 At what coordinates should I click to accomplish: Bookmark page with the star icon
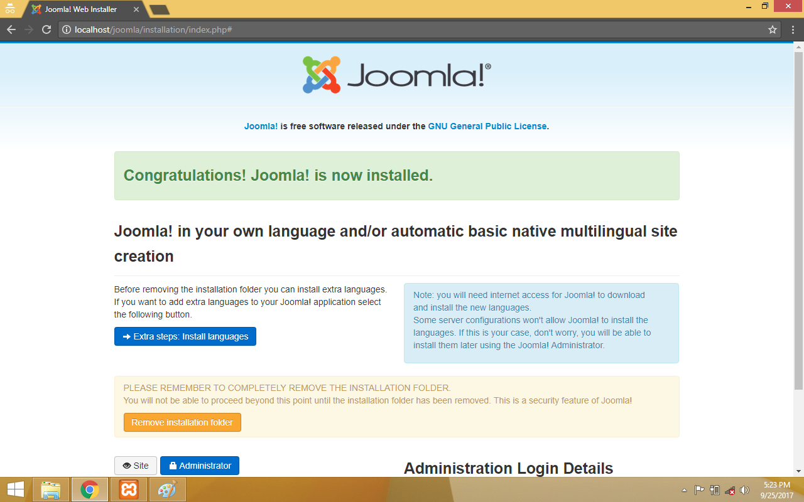(x=773, y=29)
